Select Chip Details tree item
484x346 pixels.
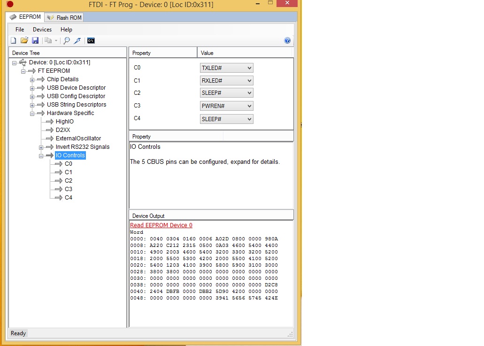62,79
